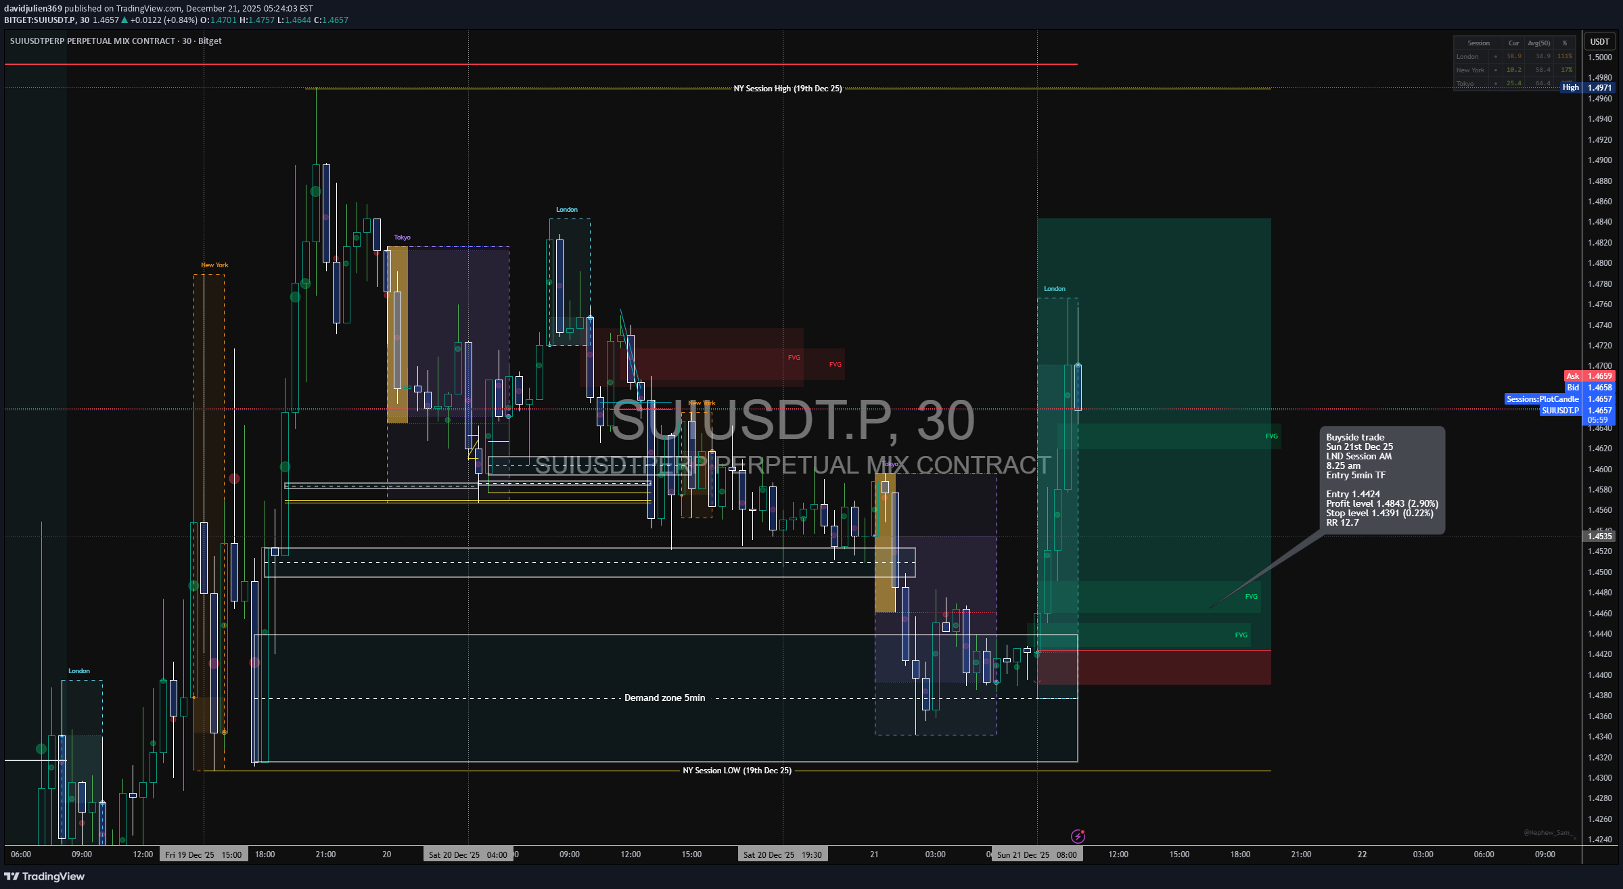This screenshot has width=1623, height=889.
Task: Click the London row dot in session table
Action: pyautogui.click(x=1496, y=57)
